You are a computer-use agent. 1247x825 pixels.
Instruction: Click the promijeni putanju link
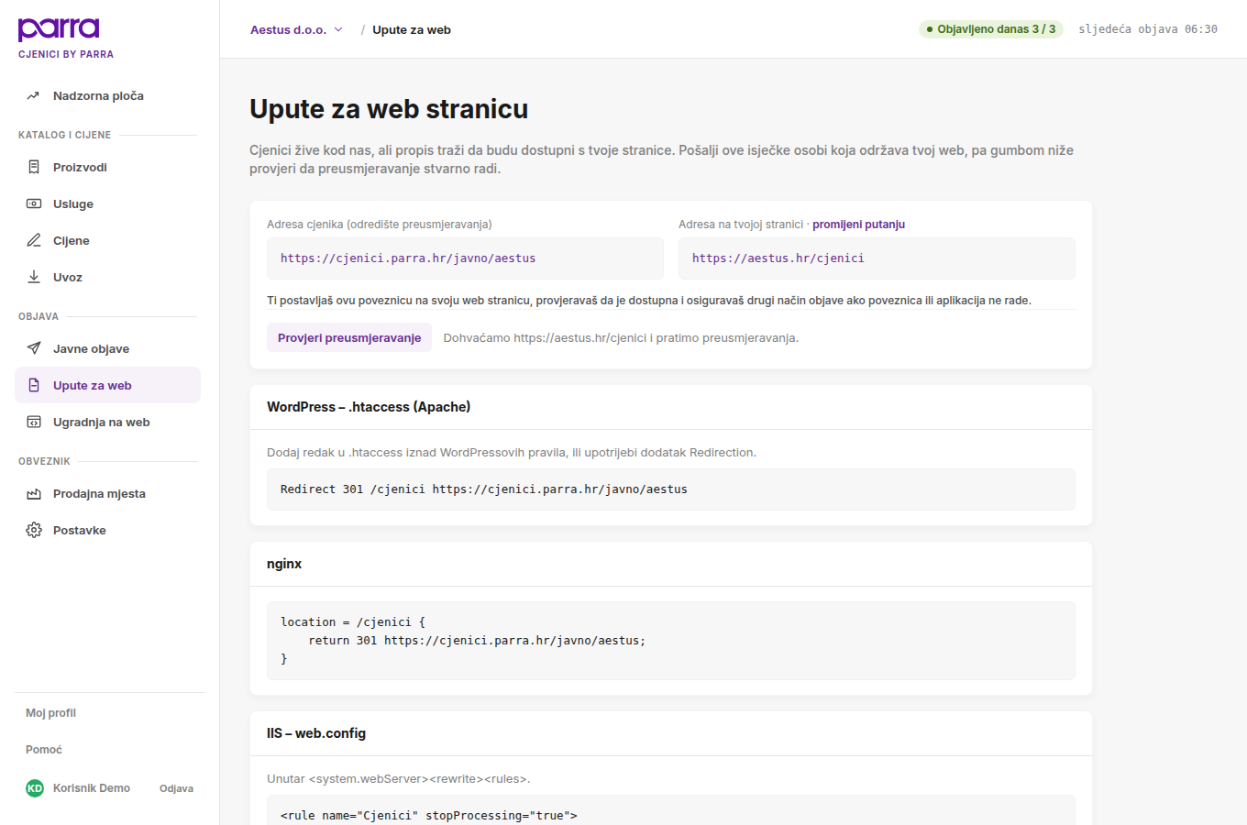tap(858, 225)
